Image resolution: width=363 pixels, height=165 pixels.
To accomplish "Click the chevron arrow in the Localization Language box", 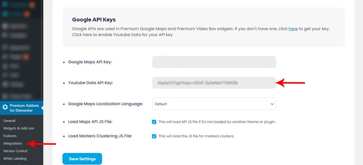I will pyautogui.click(x=272, y=104).
